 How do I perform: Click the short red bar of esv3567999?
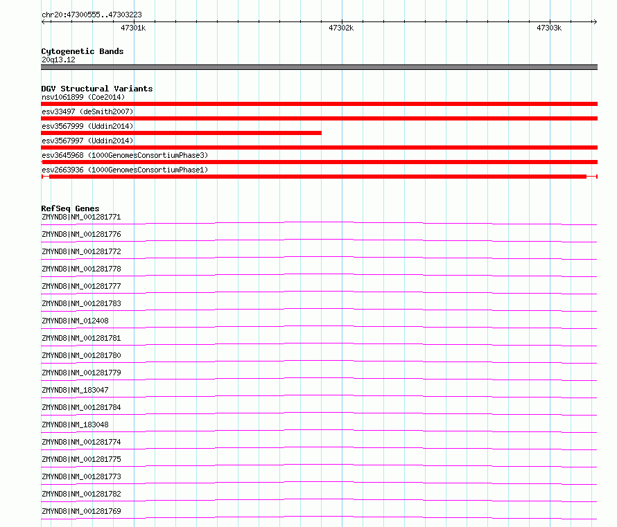pos(181,133)
